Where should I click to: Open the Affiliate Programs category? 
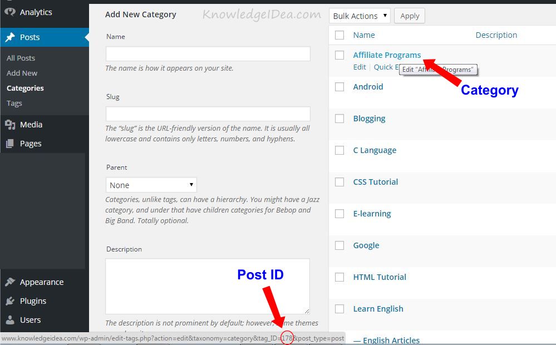pos(387,55)
